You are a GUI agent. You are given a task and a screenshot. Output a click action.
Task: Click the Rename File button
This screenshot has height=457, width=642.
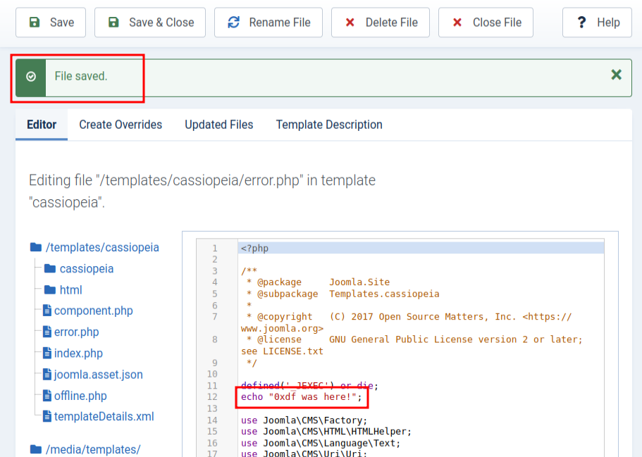[268, 23]
